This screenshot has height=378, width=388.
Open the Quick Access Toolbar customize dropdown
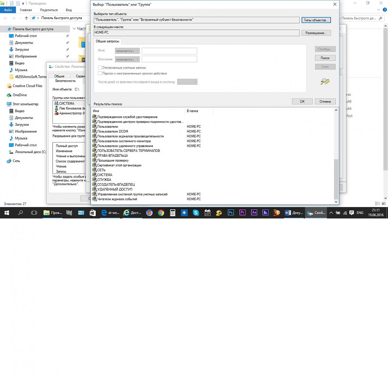pyautogui.click(x=23, y=3)
